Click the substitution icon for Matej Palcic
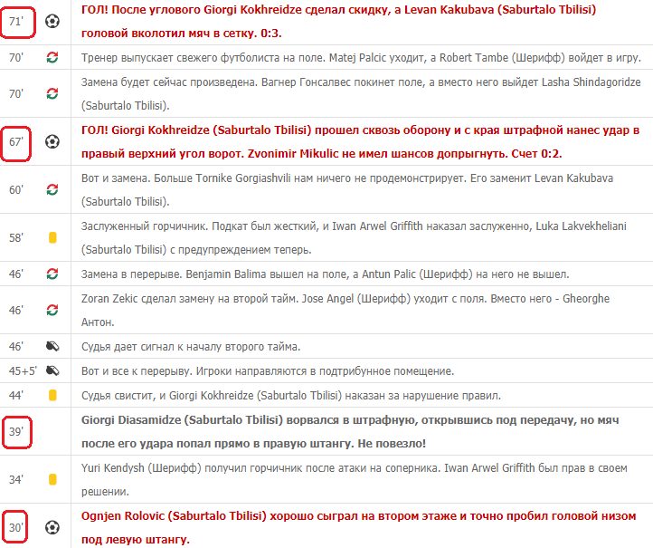This screenshot has width=653, height=548. point(52,57)
